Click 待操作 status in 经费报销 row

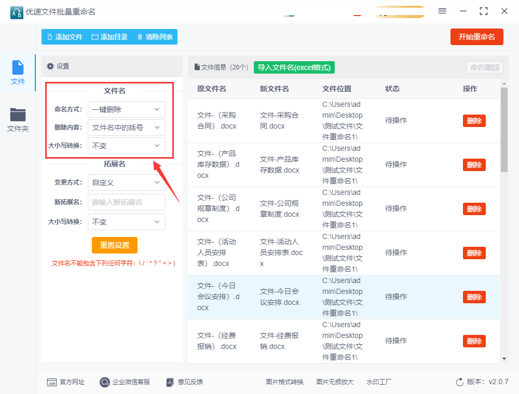(x=396, y=341)
